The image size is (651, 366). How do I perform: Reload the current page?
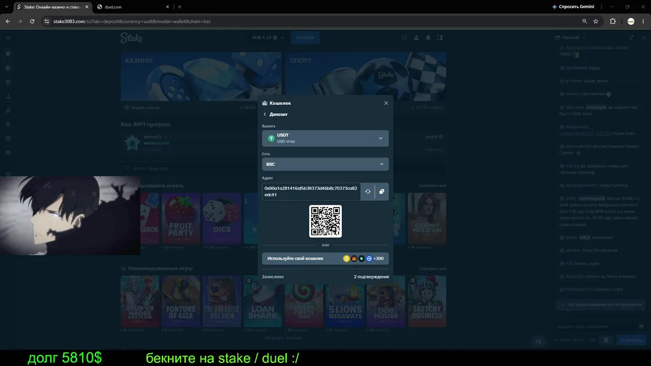(x=32, y=21)
